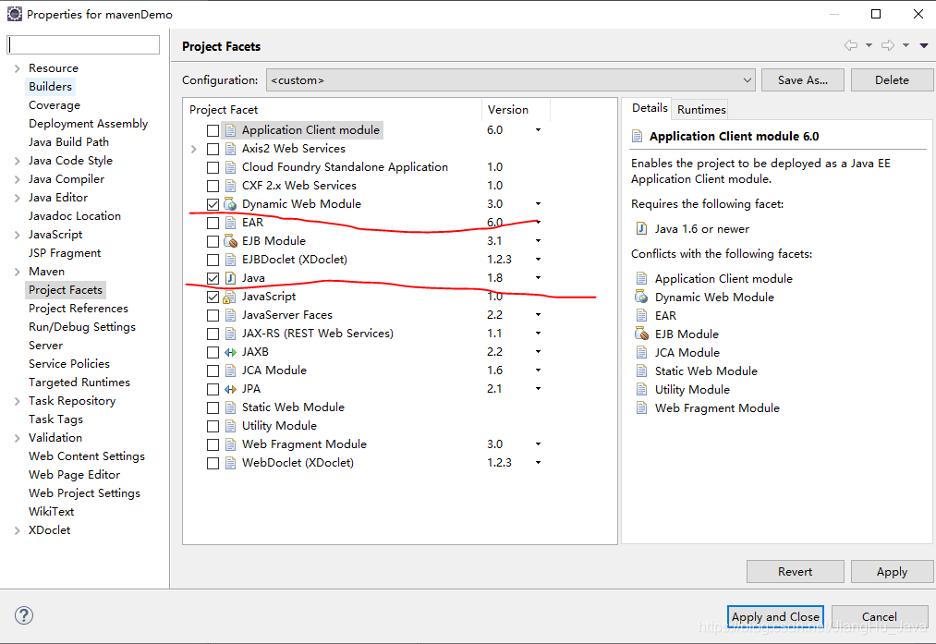936x644 pixels.
Task: Expand the XDoclet tree node
Action: pyautogui.click(x=18, y=530)
